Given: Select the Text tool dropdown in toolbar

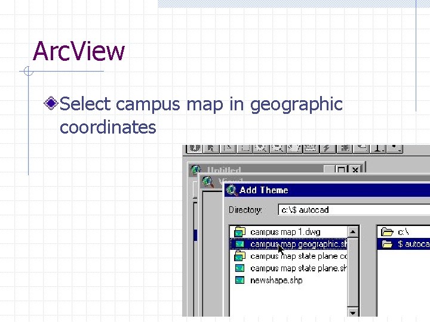Looking at the screenshot, I should [378, 148].
